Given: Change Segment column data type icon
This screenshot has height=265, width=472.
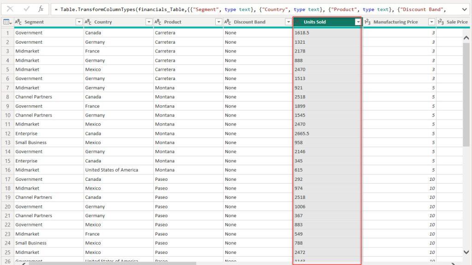Looking at the screenshot, I should pyautogui.click(x=18, y=22).
